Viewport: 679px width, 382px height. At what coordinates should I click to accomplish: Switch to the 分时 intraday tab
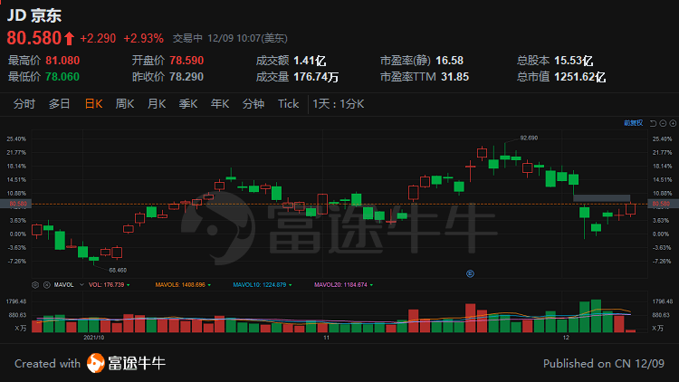click(x=24, y=103)
